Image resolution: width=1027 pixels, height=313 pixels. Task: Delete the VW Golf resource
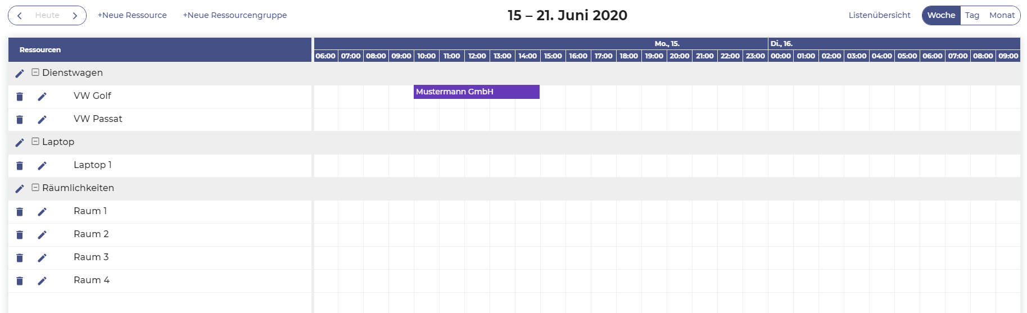20,97
